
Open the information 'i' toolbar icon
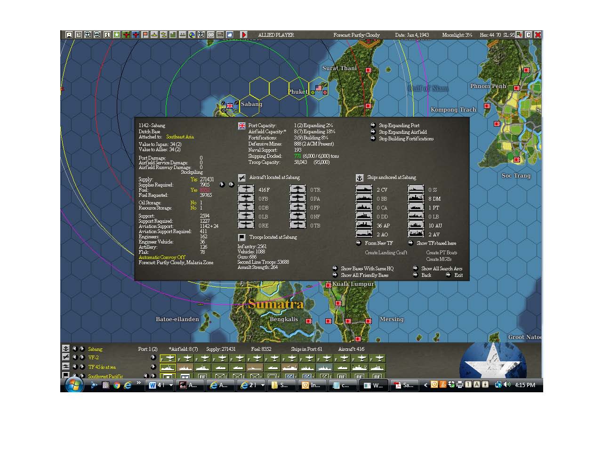click(x=107, y=35)
